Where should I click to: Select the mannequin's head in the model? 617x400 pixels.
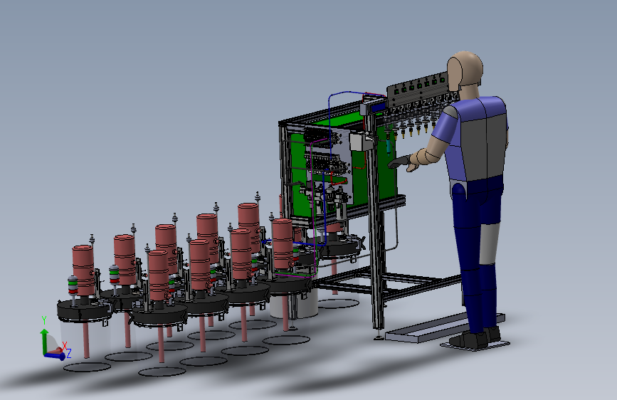(x=465, y=71)
